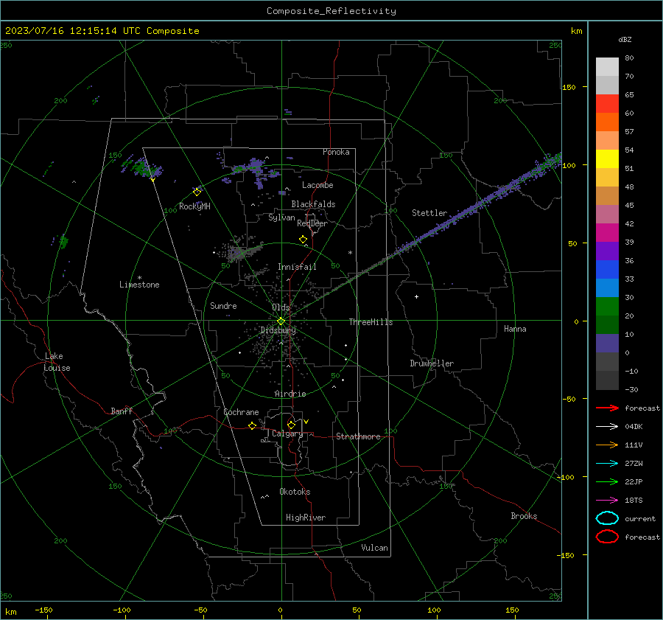Click the Drumheller town label
The width and height of the screenshot is (663, 620).
coord(432,363)
